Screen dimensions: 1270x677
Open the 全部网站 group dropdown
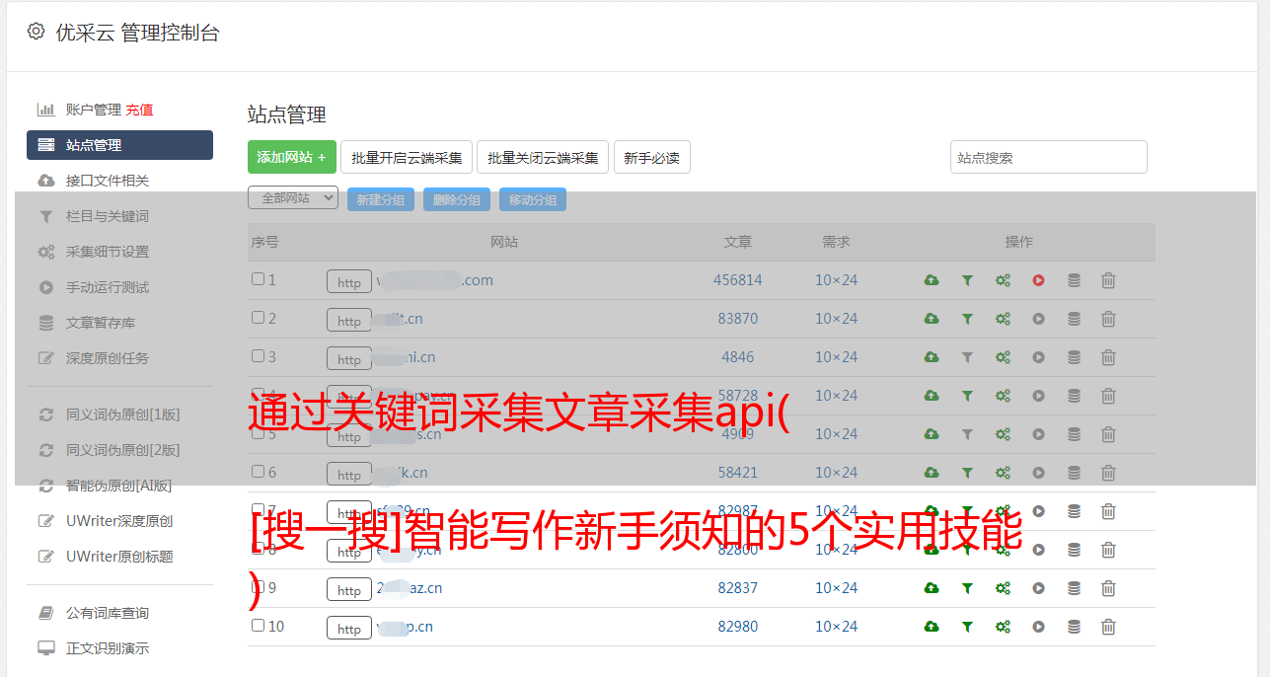pos(292,198)
